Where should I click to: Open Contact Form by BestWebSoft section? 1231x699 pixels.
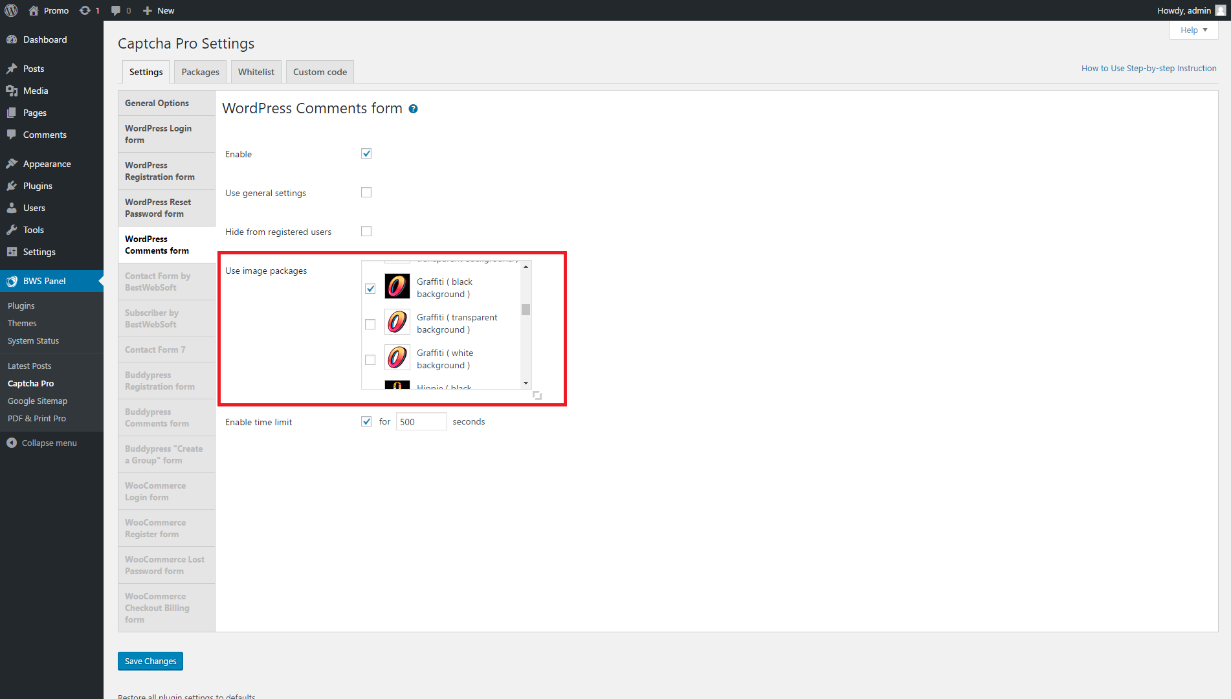(167, 282)
